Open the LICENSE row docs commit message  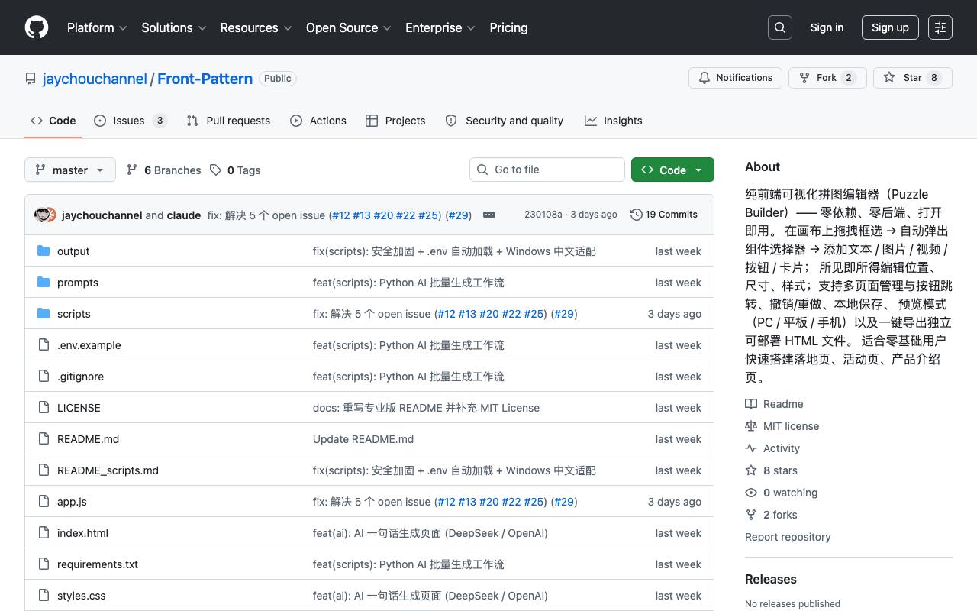click(x=426, y=408)
